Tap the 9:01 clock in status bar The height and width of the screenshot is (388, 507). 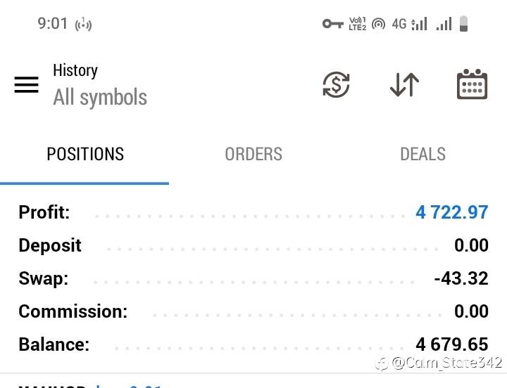pyautogui.click(x=53, y=24)
